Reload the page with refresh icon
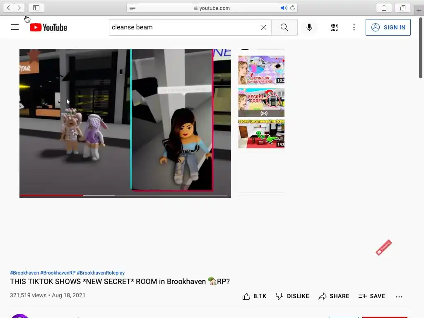This screenshot has width=424, height=318. [293, 8]
